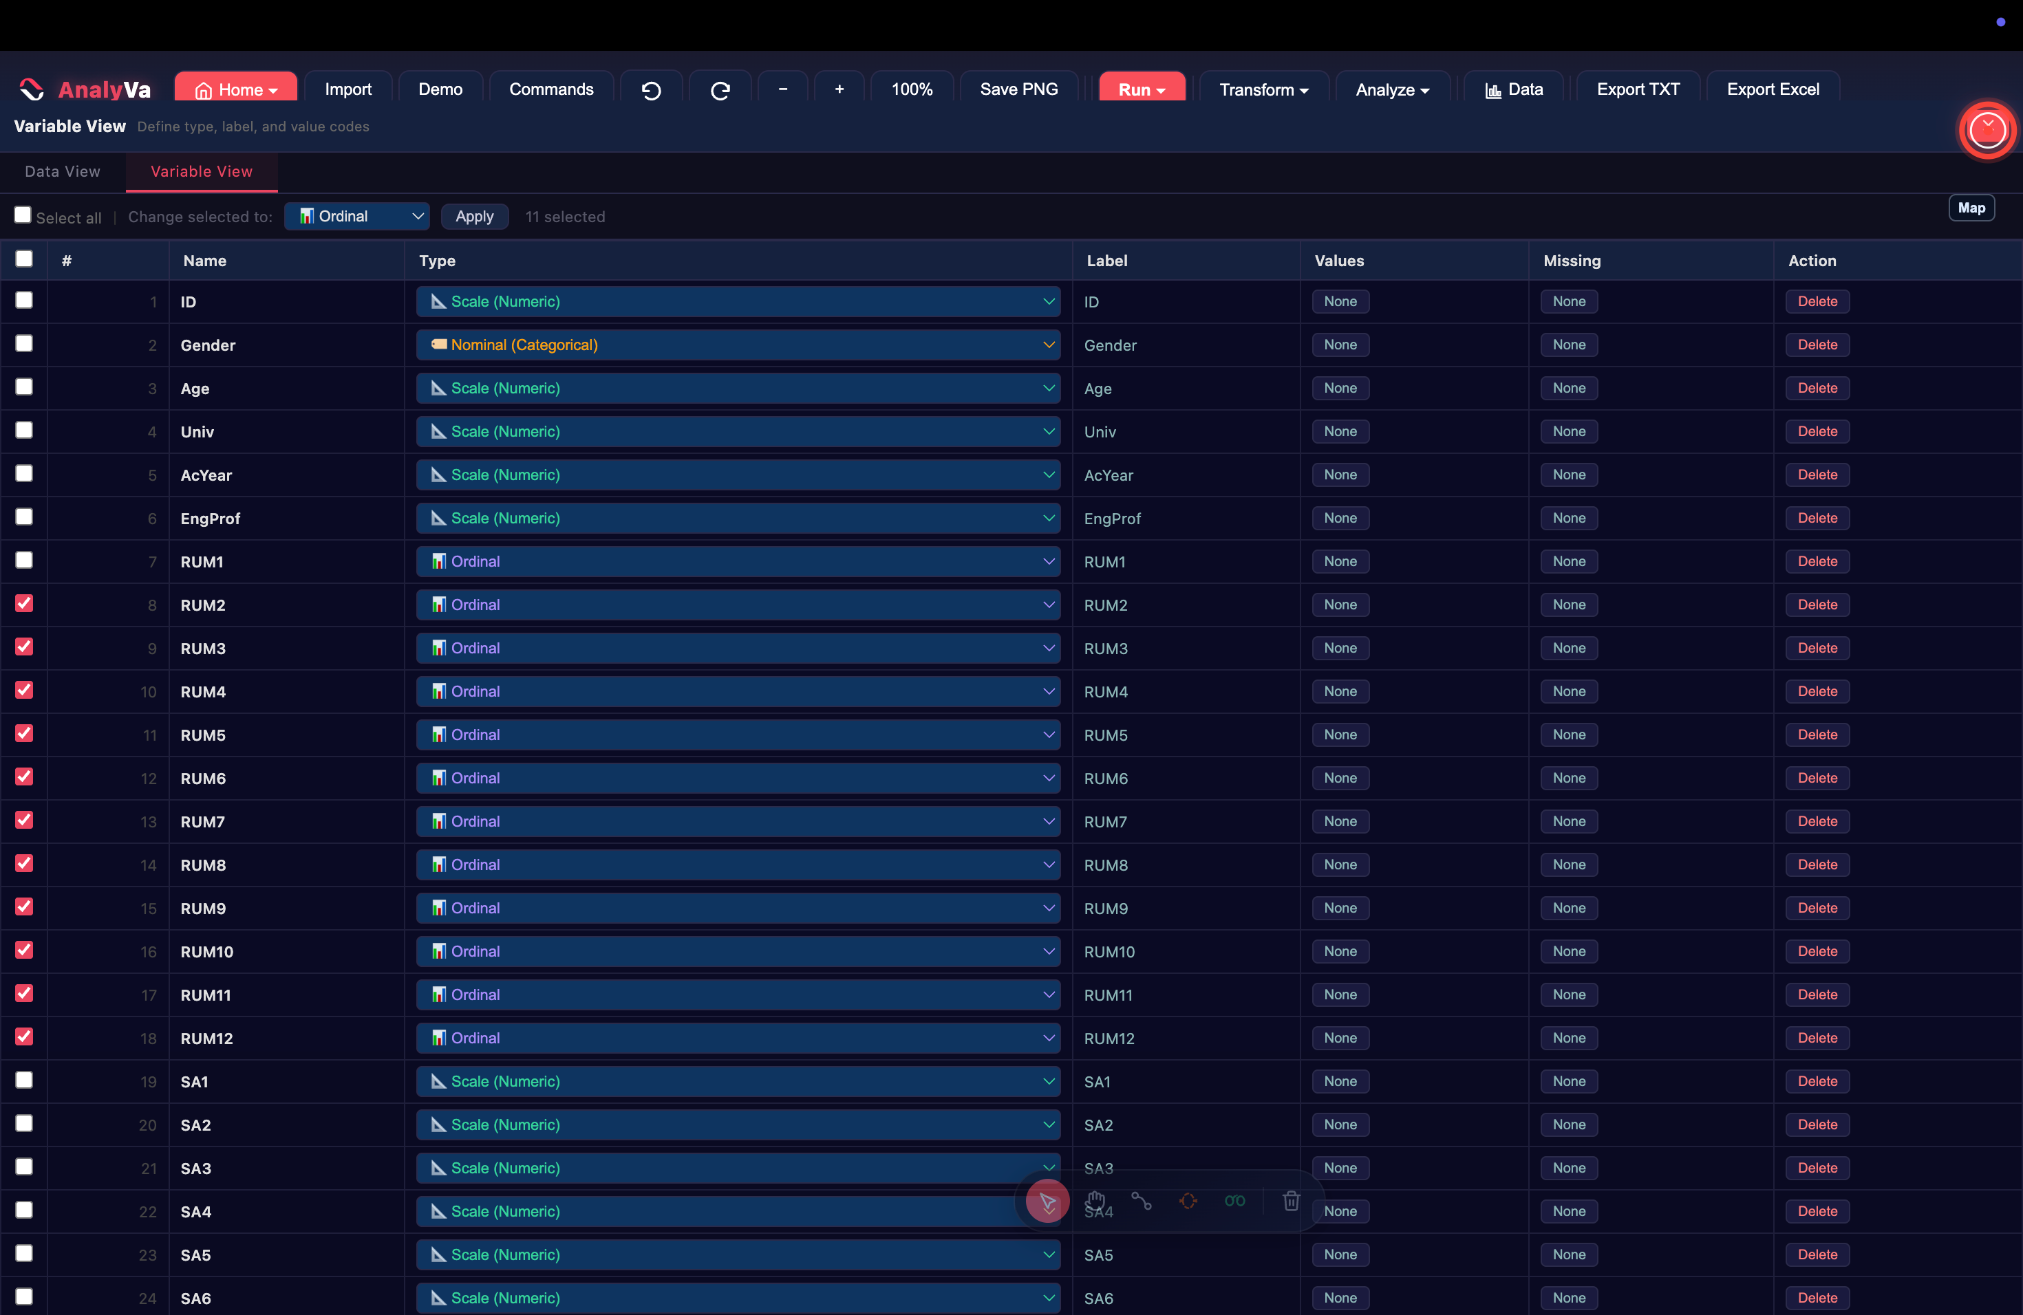Click the Apply button
This screenshot has height=1315, width=2023.
474,217
